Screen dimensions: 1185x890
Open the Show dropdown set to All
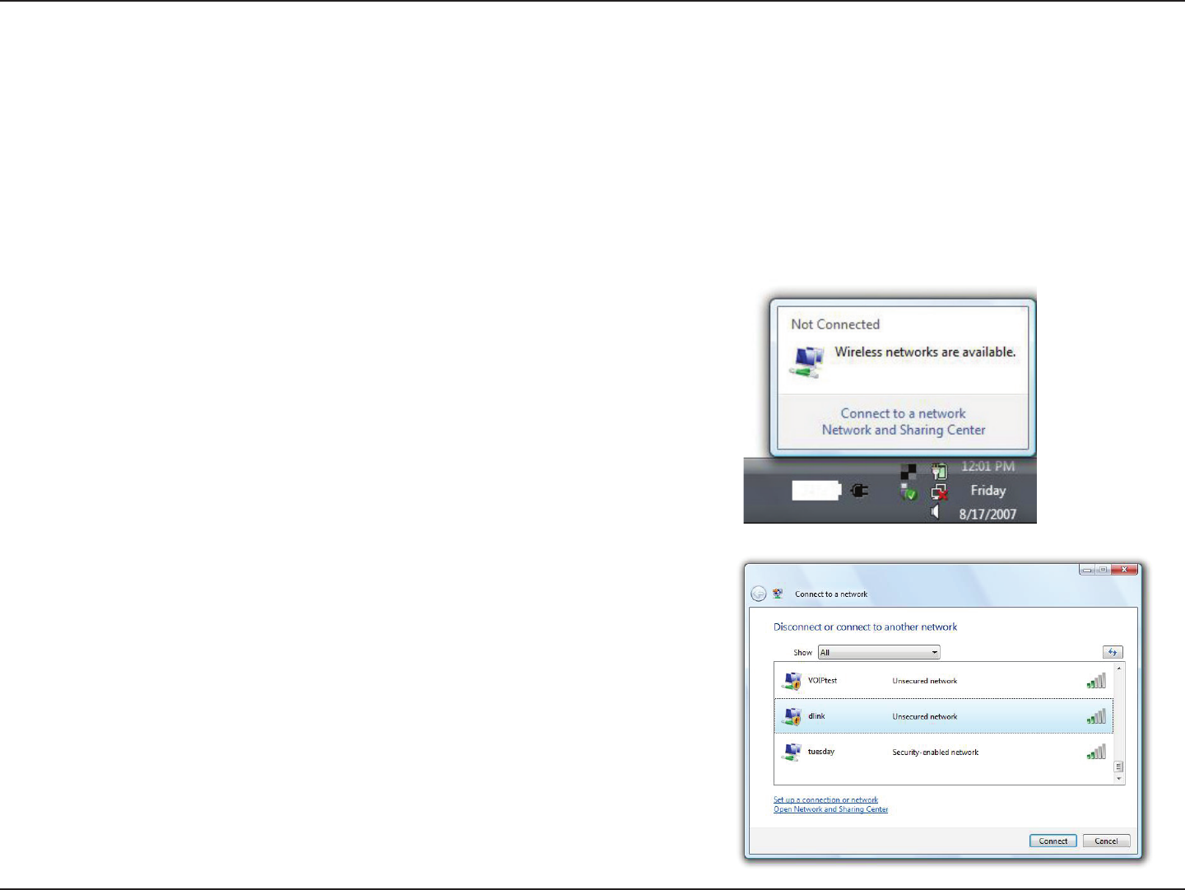[x=879, y=652]
